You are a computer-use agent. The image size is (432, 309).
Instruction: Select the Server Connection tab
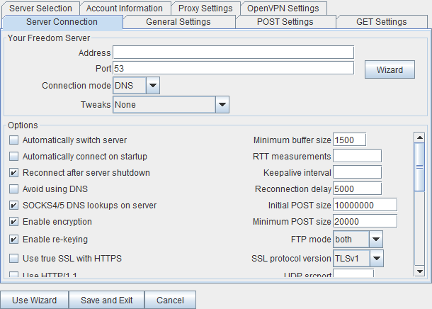pyautogui.click(x=62, y=22)
